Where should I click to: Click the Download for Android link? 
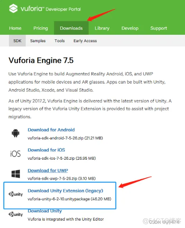click(x=51, y=130)
